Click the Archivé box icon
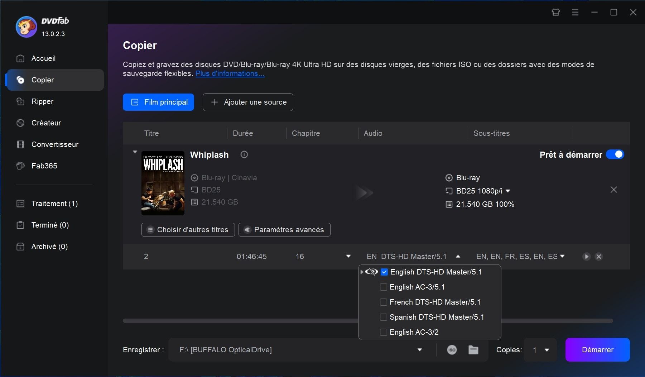The height and width of the screenshot is (377, 645). 21,247
